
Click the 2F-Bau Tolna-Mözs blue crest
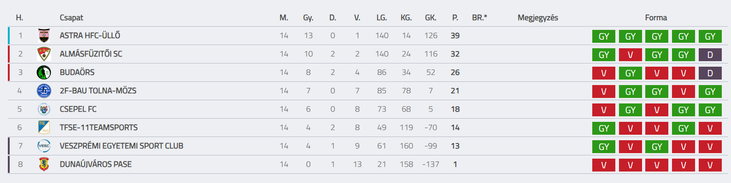[x=44, y=91]
